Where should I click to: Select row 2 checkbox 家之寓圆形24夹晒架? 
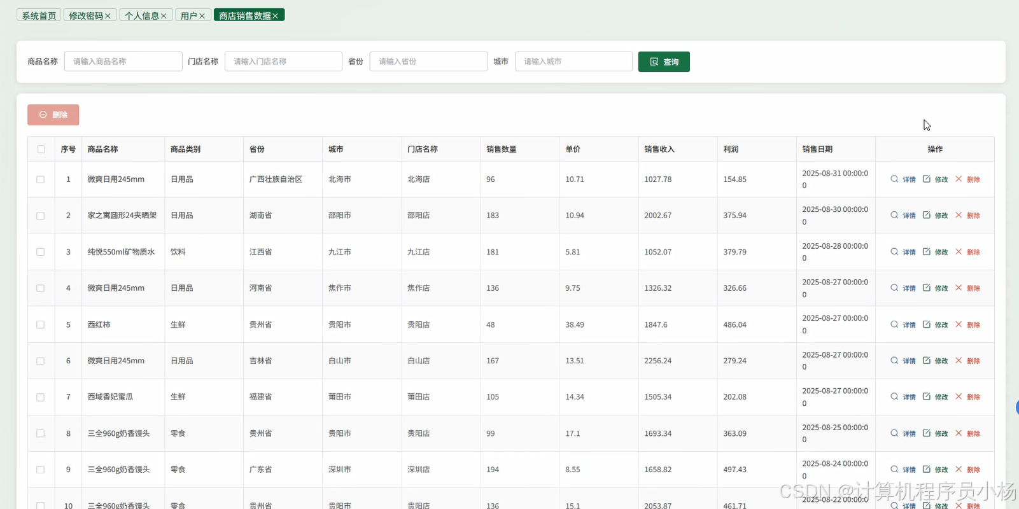pos(41,216)
